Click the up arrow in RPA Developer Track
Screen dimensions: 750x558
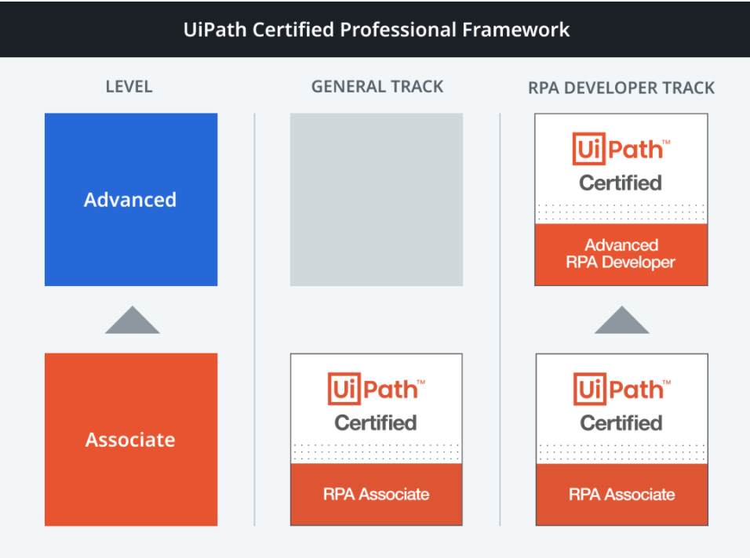tap(621, 320)
